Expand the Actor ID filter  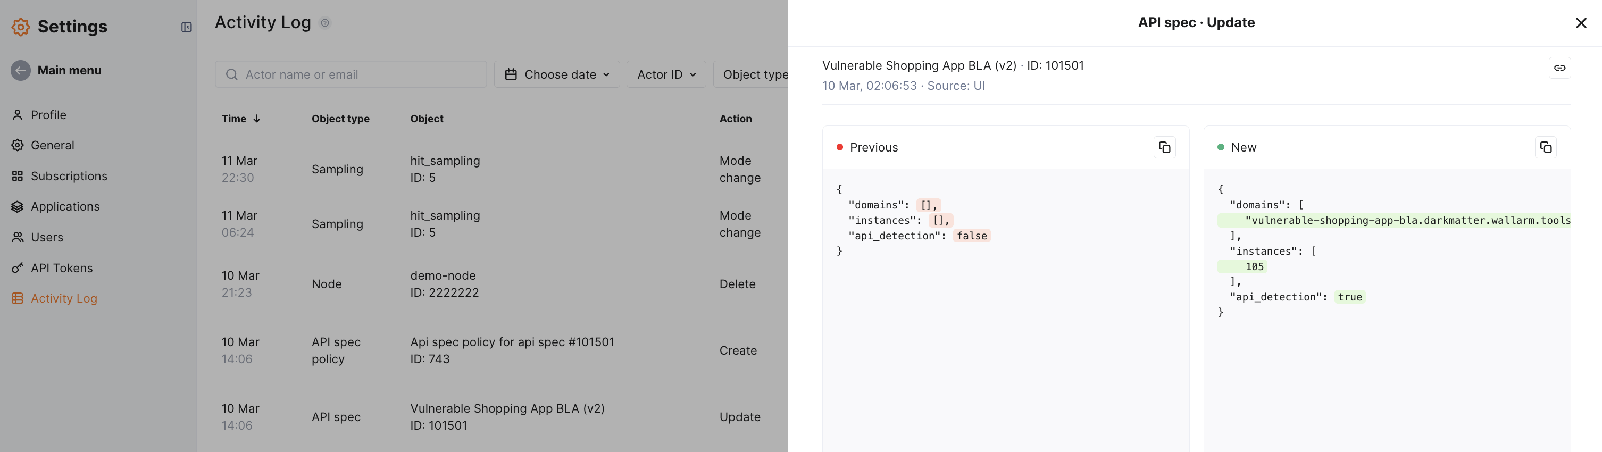[665, 74]
